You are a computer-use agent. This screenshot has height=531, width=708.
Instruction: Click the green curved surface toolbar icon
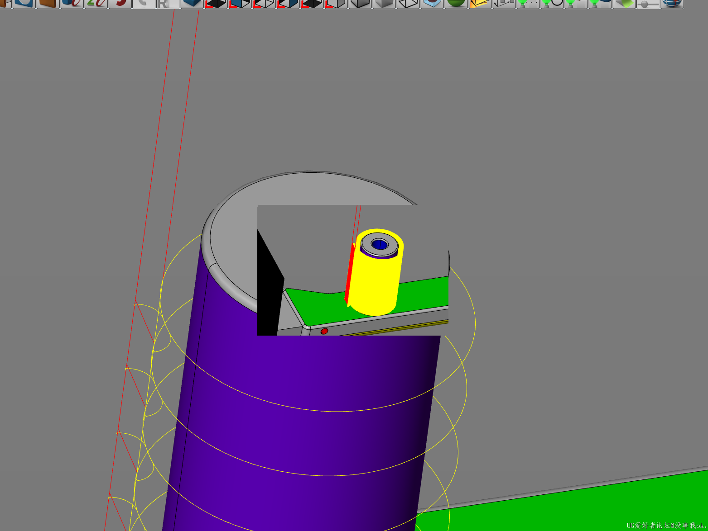[x=624, y=4]
